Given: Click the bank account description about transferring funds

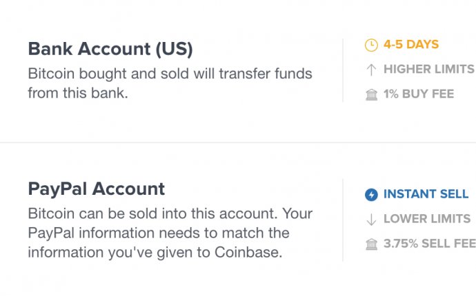Looking at the screenshot, I should pyautogui.click(x=170, y=83).
